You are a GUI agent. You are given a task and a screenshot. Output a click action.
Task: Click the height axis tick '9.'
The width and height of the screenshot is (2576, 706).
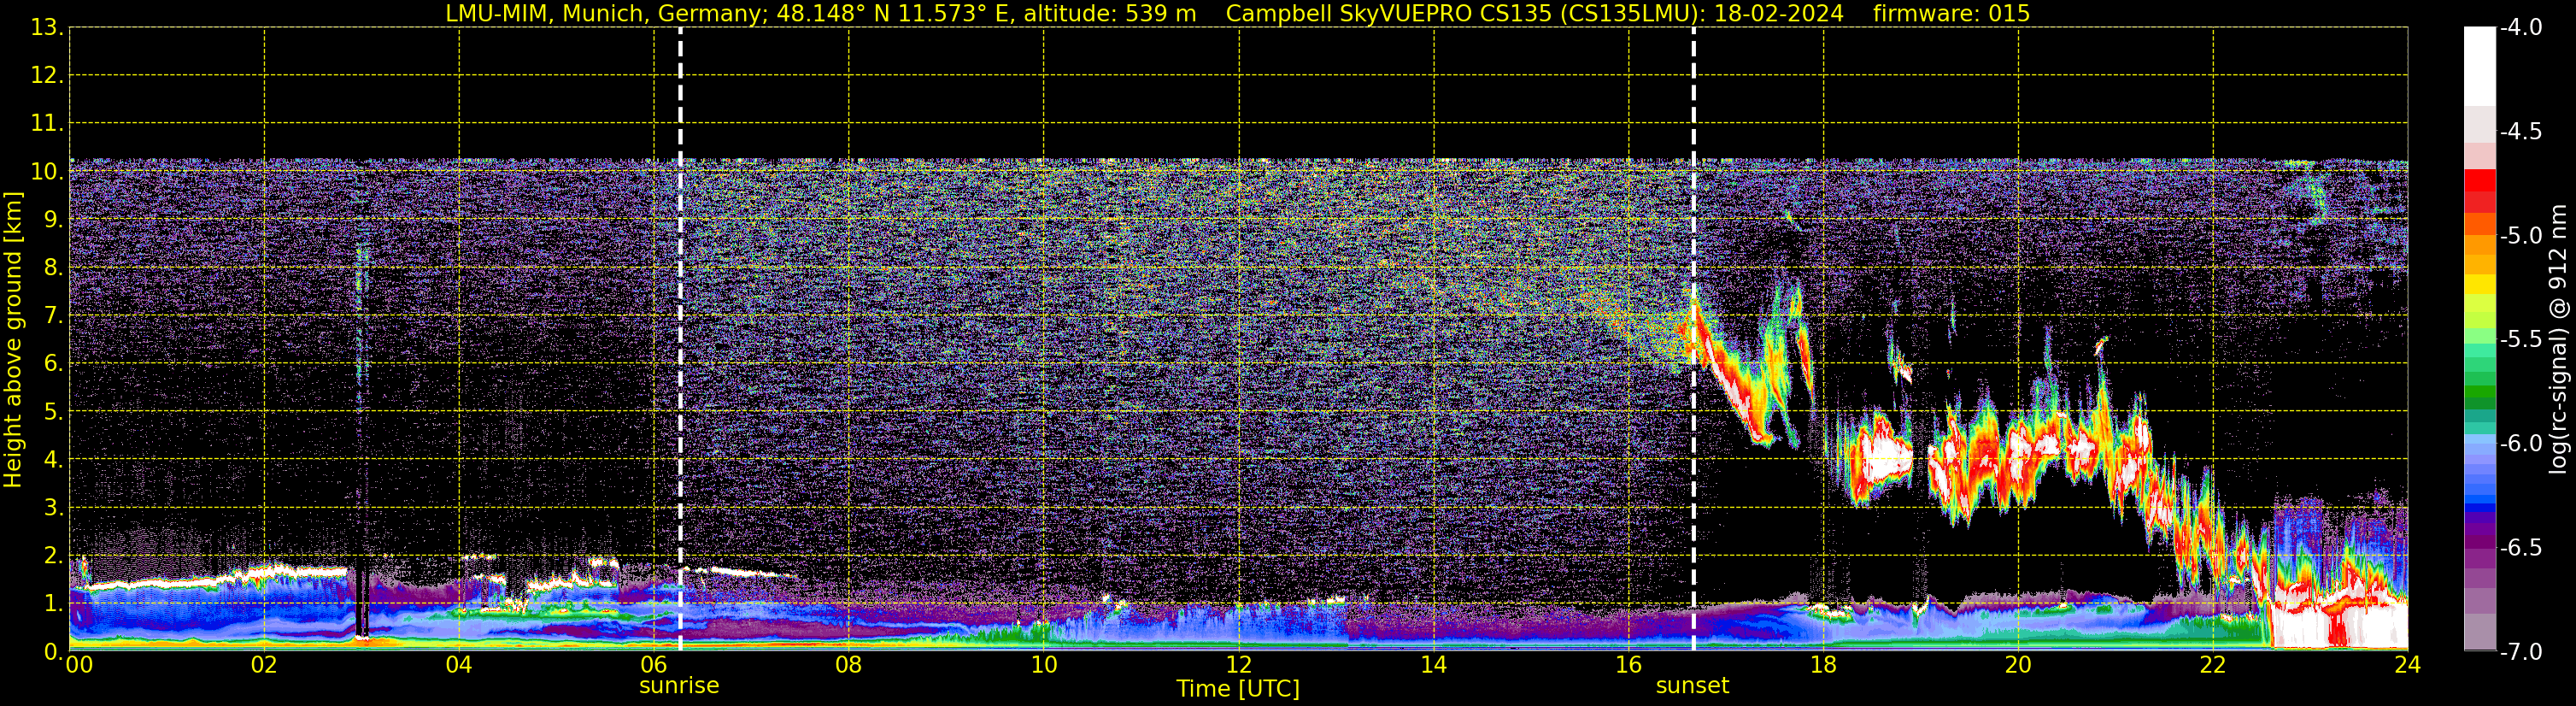tap(52, 220)
